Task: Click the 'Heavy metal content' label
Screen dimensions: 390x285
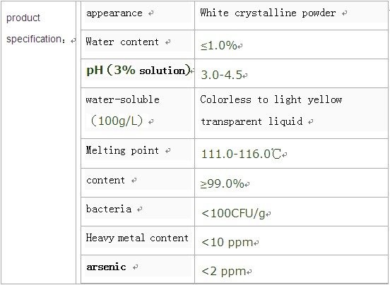Action: pyautogui.click(x=137, y=238)
